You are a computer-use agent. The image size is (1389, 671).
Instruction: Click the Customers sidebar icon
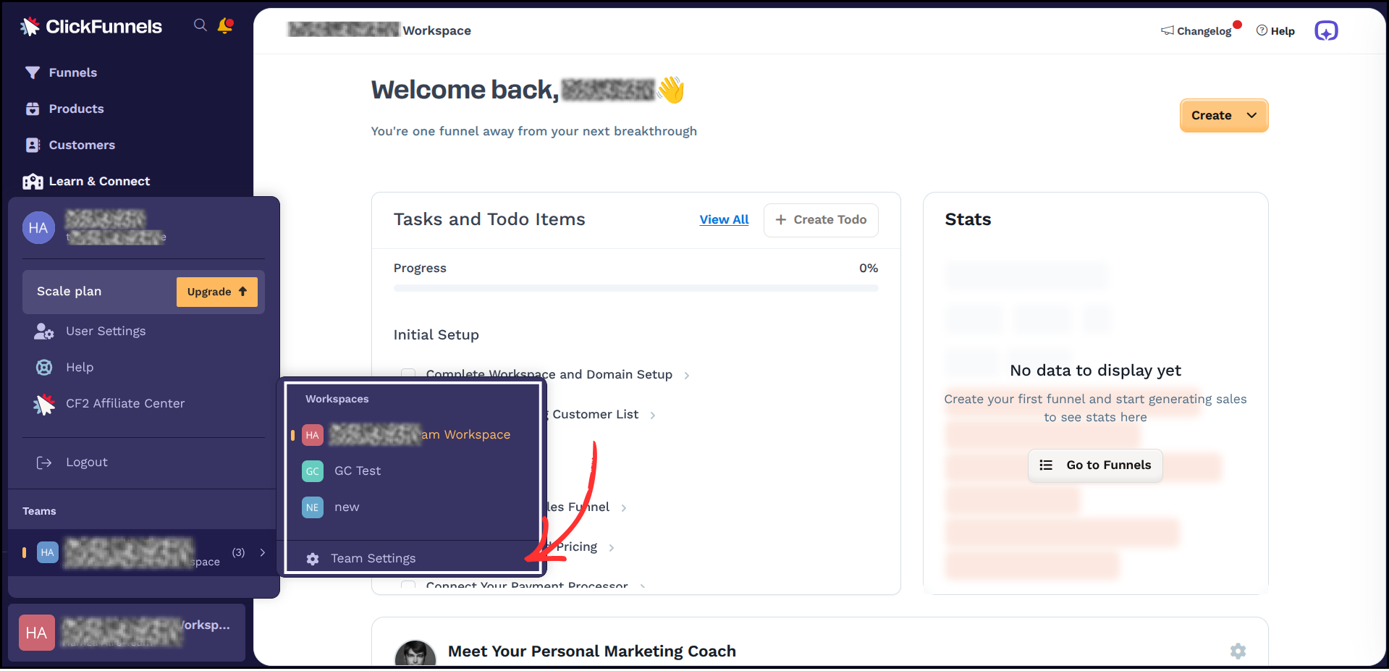point(32,145)
